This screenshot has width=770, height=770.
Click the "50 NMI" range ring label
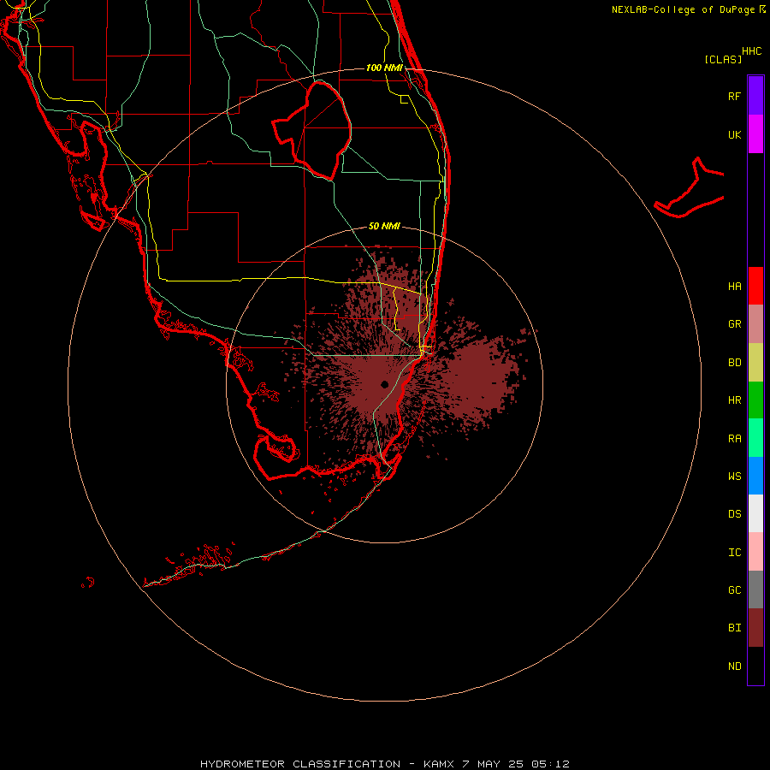click(384, 226)
